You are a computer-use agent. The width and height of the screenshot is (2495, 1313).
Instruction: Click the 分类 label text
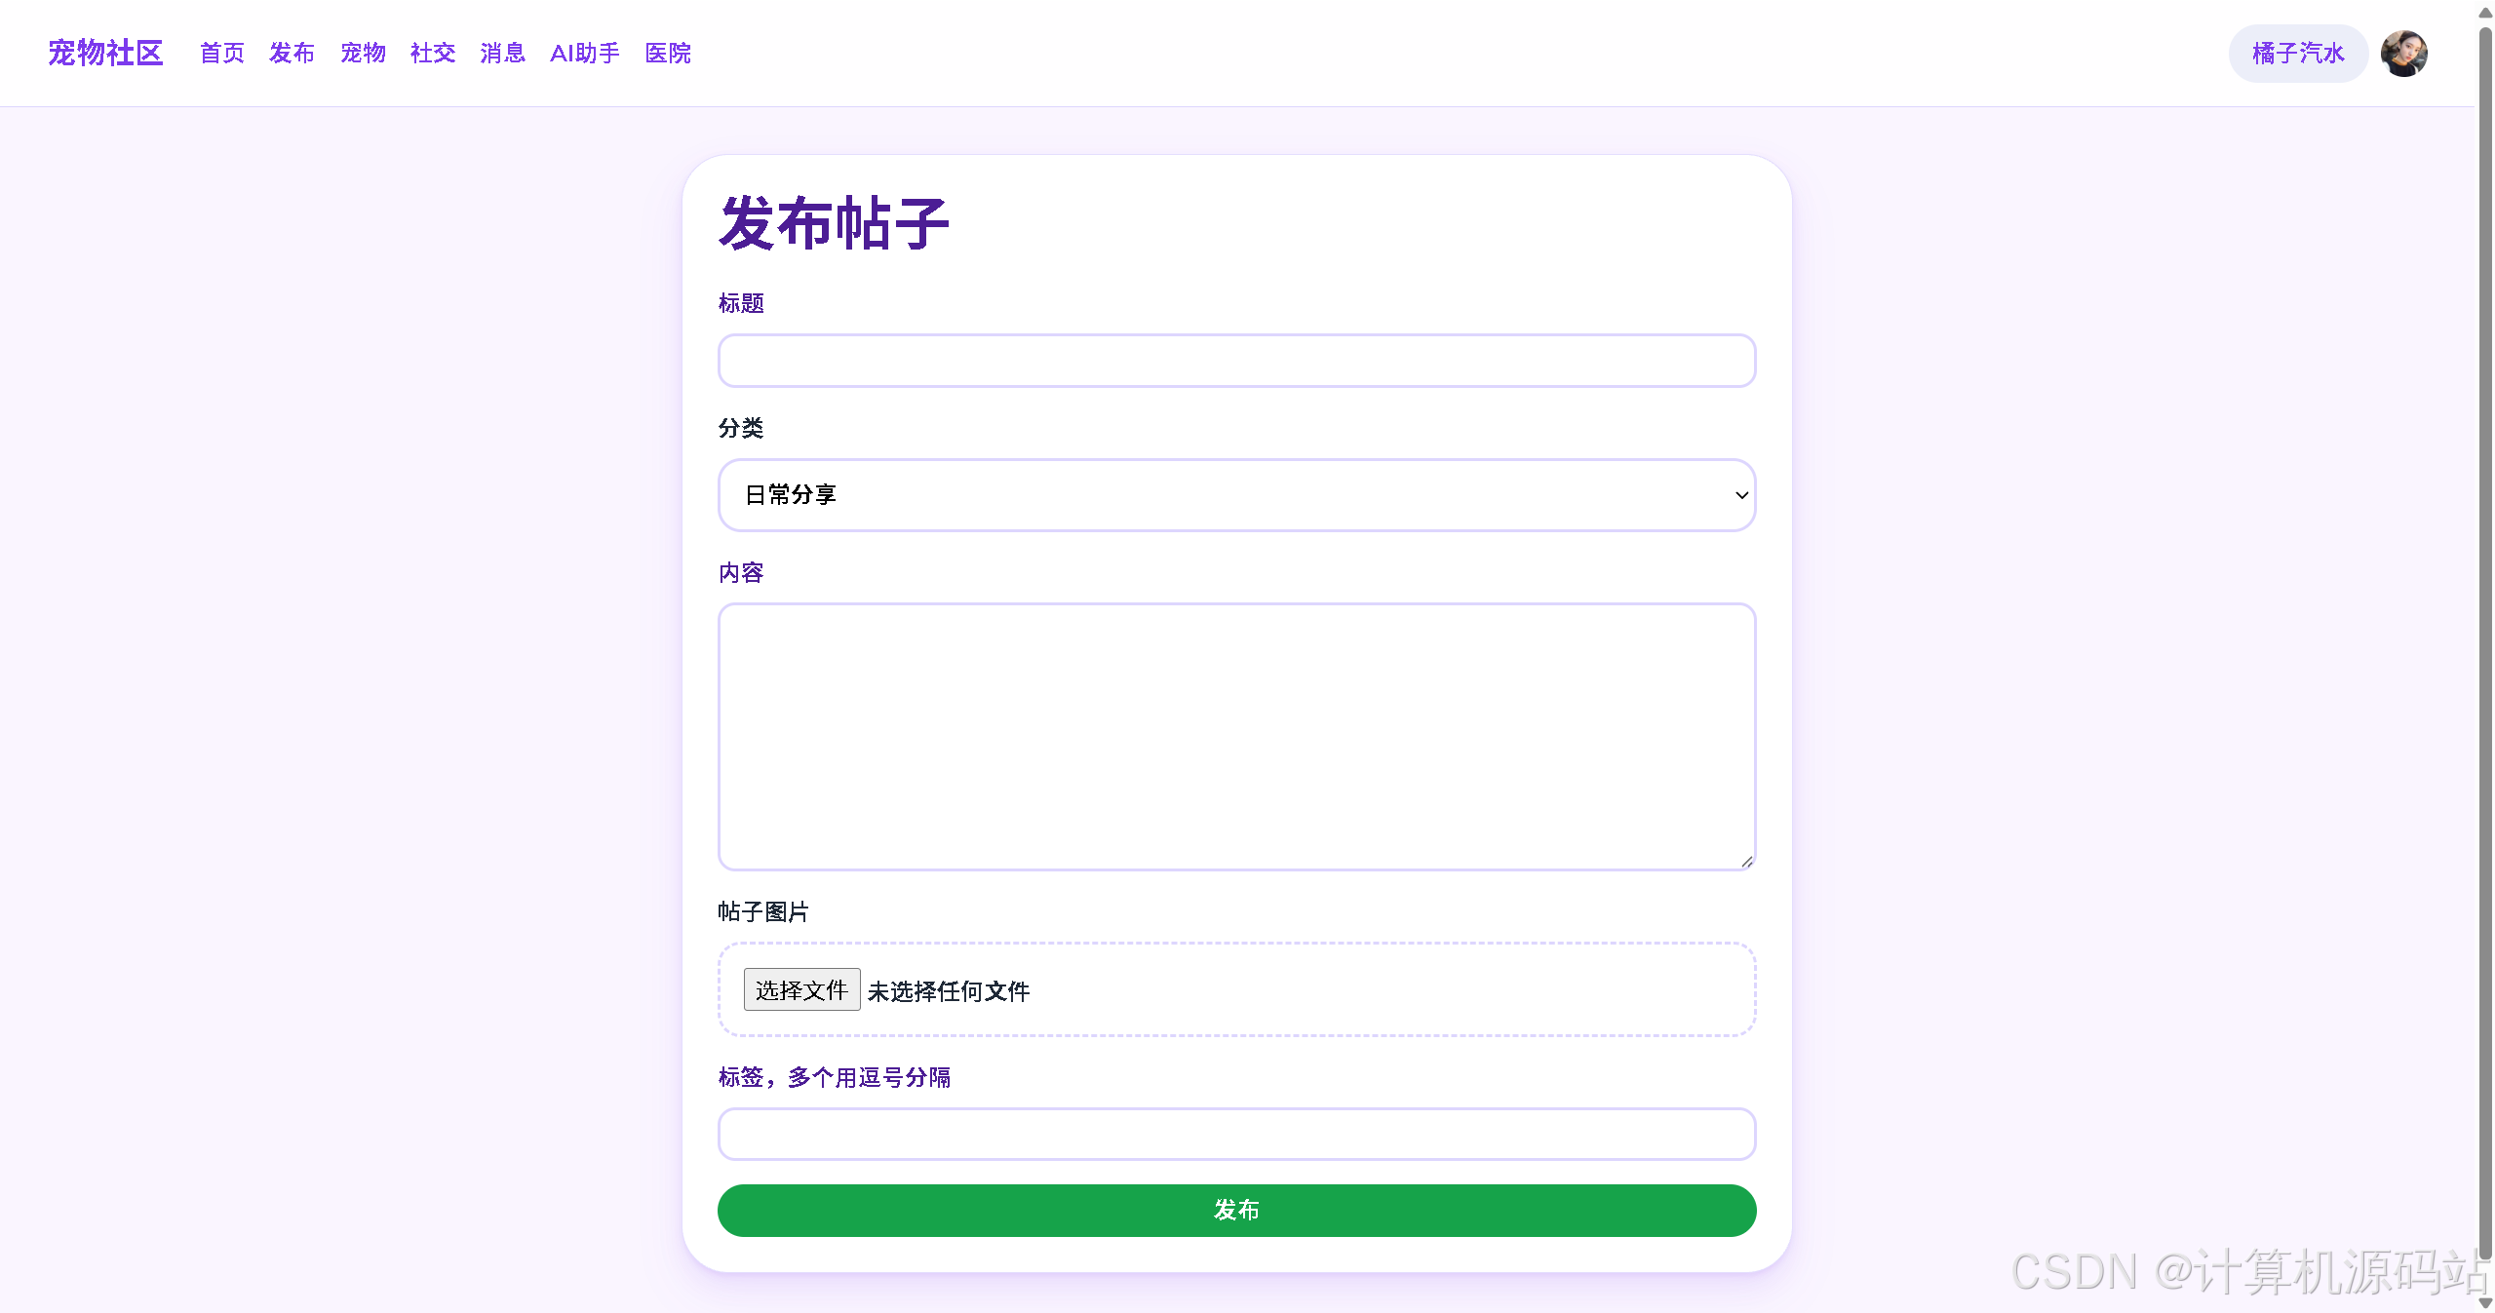741,428
